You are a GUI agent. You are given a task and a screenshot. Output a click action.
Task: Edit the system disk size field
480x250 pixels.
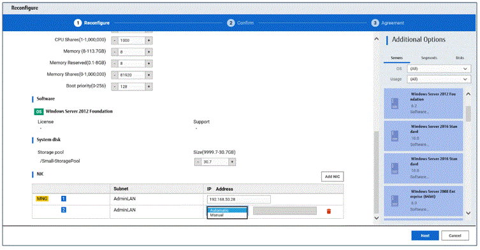click(x=215, y=162)
